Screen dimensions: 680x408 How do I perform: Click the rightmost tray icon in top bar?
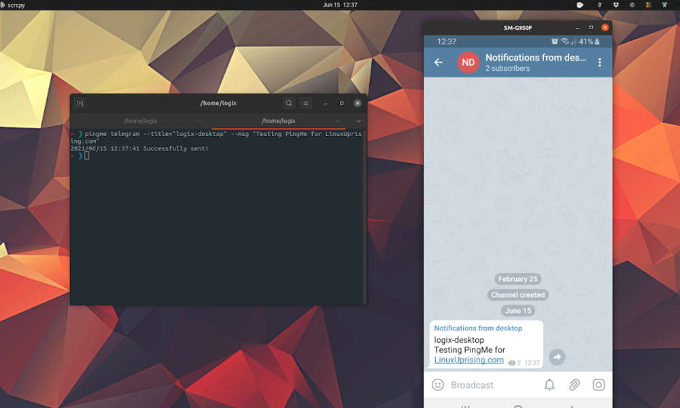pyautogui.click(x=664, y=5)
